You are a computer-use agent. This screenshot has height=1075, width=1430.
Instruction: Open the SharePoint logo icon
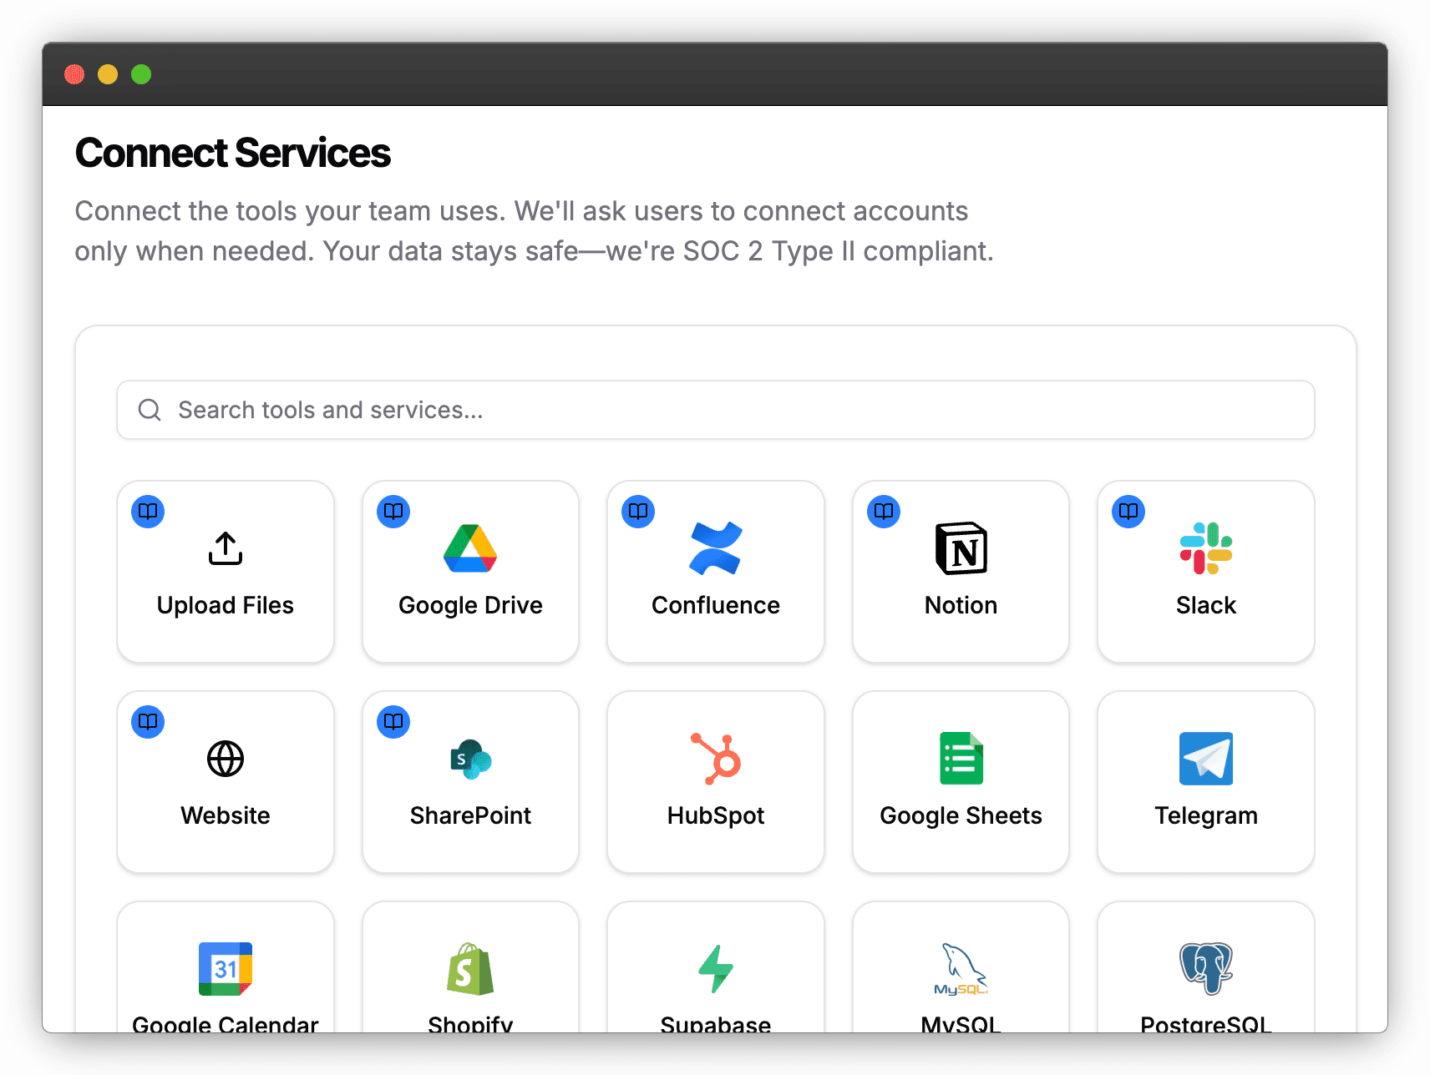[x=470, y=759]
